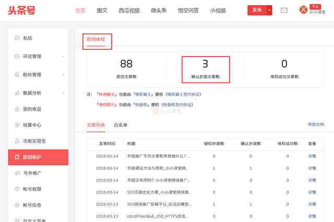Click the 私信 message icon in sidebar

17,38
